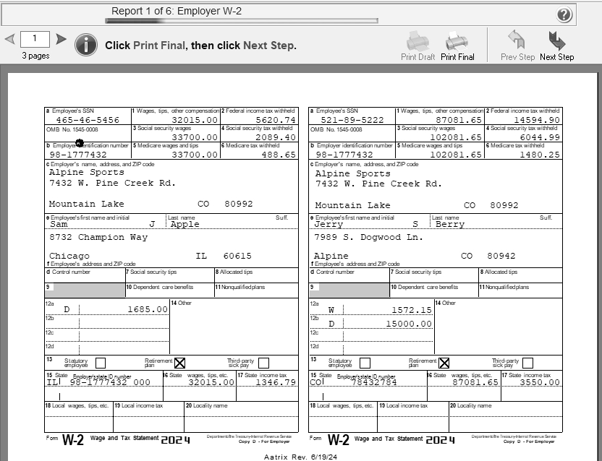Click the report progress bar
The height and width of the screenshot is (461, 602).
click(242, 21)
